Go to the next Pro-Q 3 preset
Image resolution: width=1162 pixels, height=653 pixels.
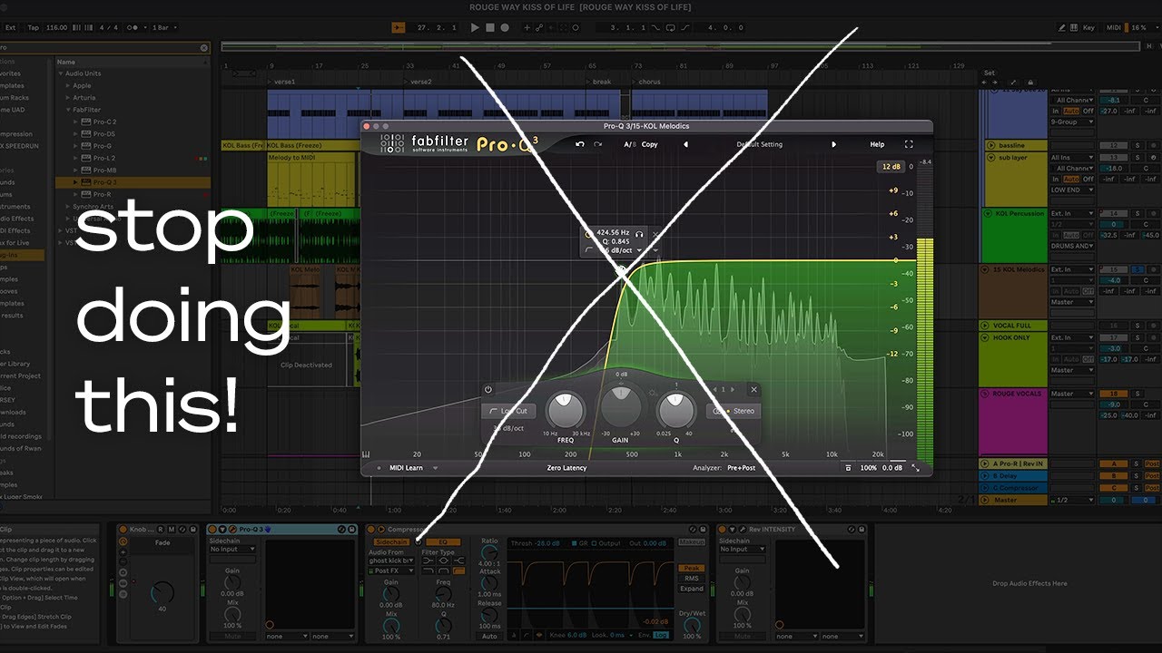pos(833,144)
